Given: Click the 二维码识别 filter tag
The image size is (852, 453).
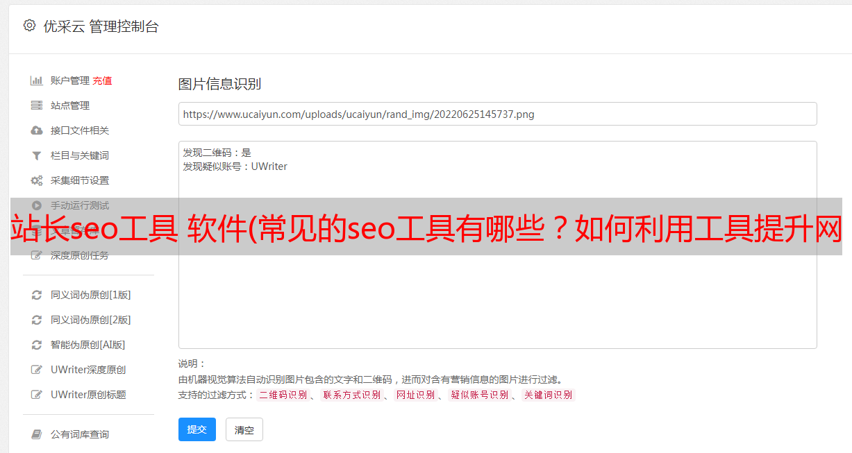Looking at the screenshot, I should tap(283, 395).
